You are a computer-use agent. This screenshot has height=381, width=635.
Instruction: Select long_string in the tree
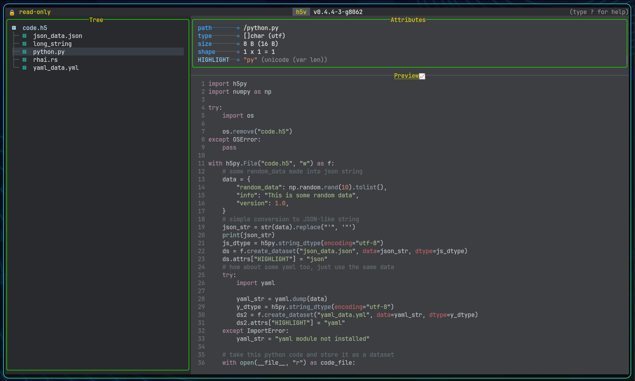tap(52, 44)
